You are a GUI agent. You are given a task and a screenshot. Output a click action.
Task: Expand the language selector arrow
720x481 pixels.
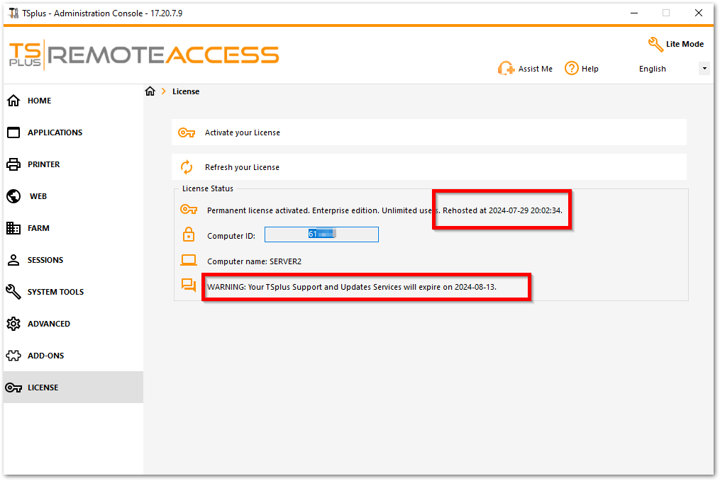point(704,69)
